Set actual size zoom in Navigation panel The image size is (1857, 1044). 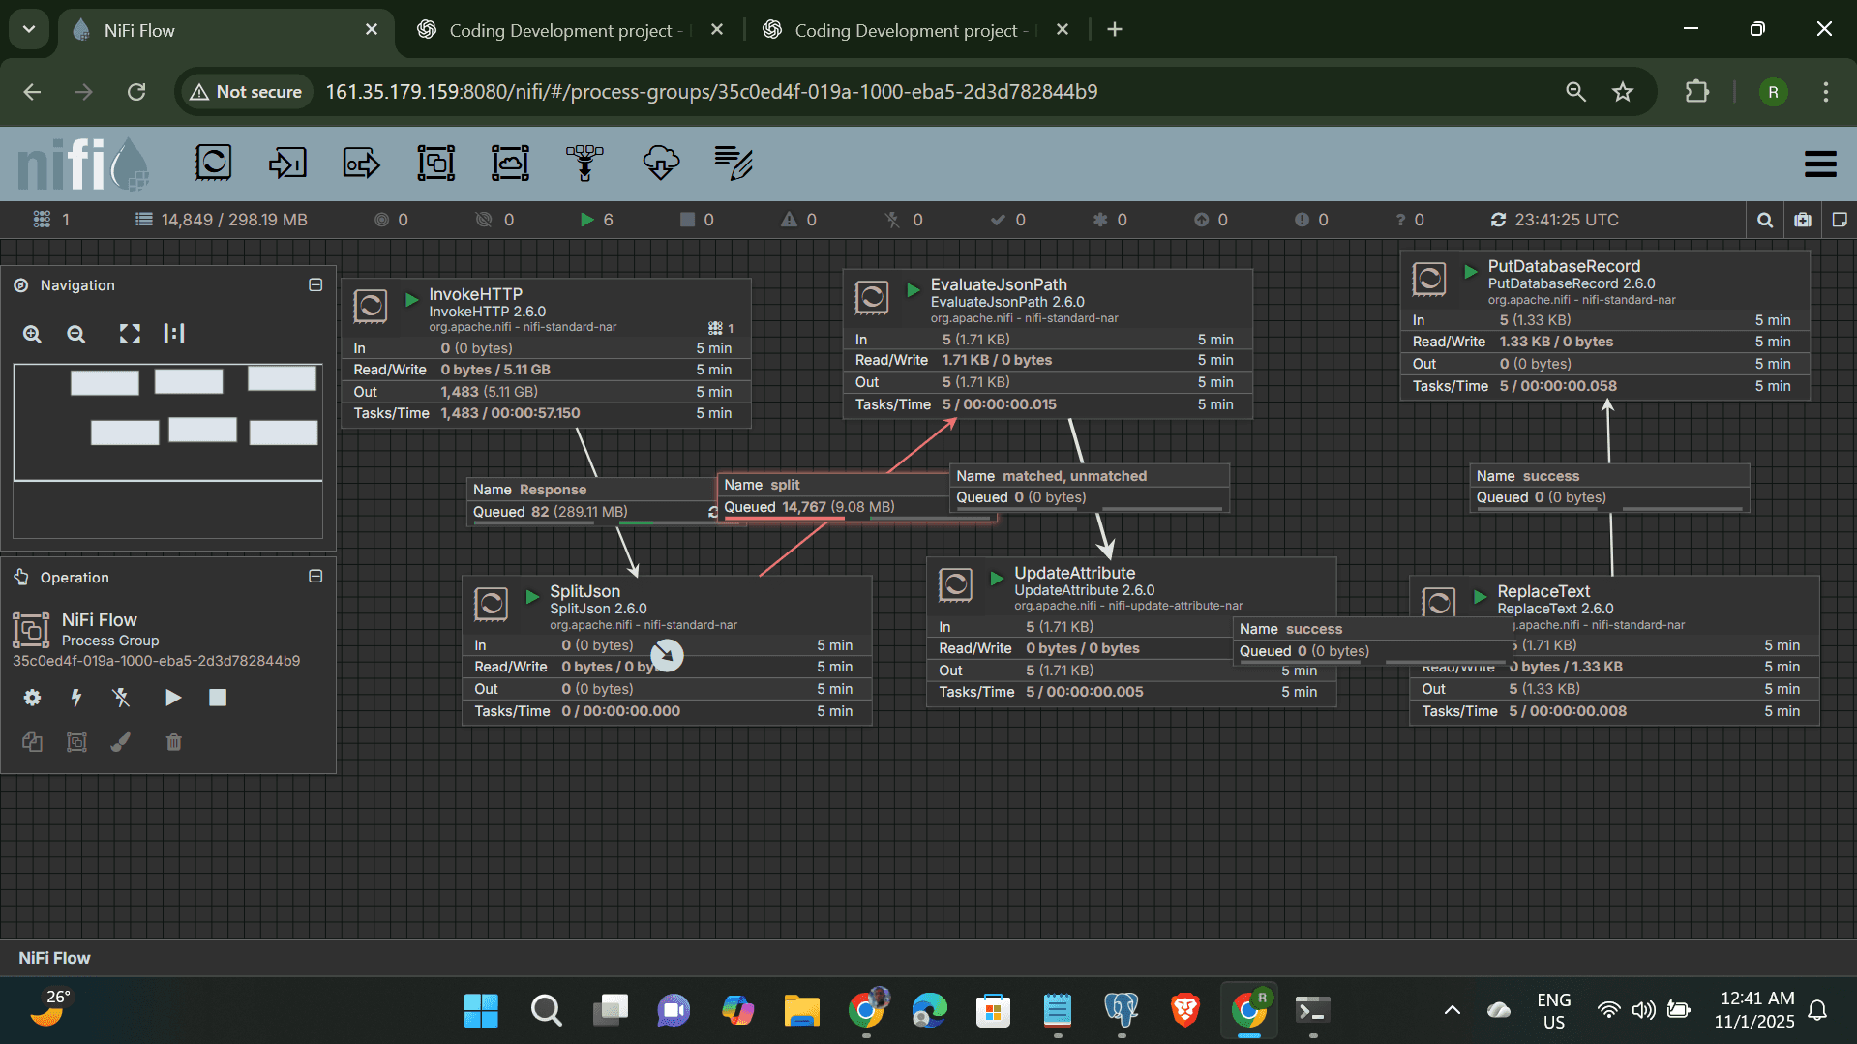pyautogui.click(x=174, y=334)
